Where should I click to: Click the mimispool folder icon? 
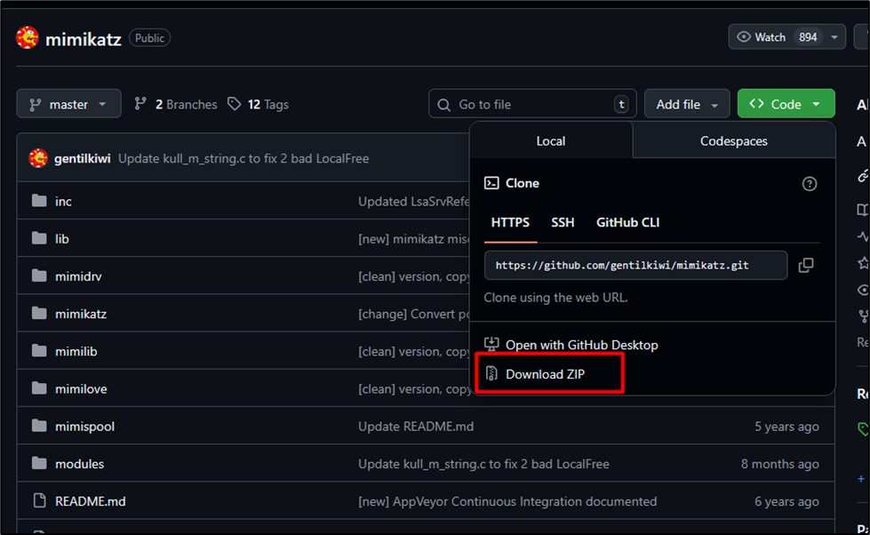click(39, 426)
